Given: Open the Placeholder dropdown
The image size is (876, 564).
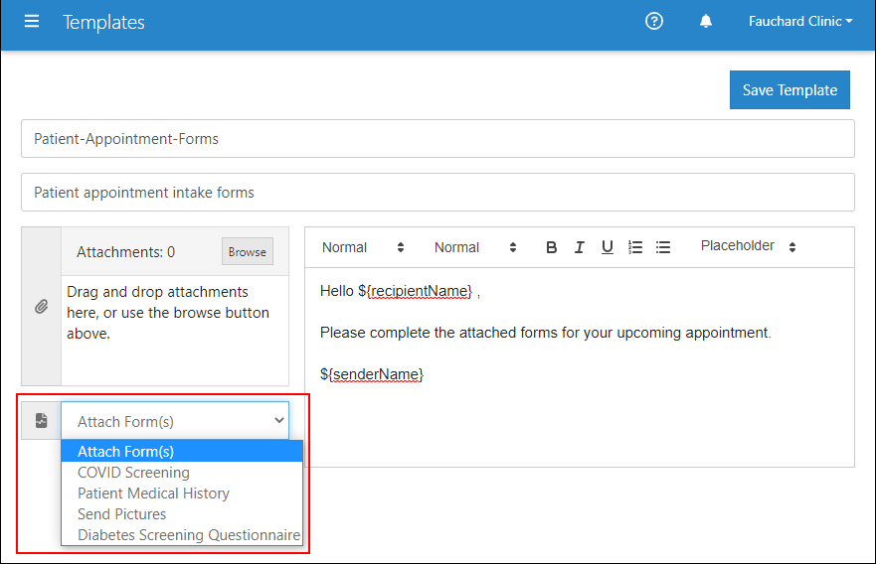Looking at the screenshot, I should click(x=748, y=246).
